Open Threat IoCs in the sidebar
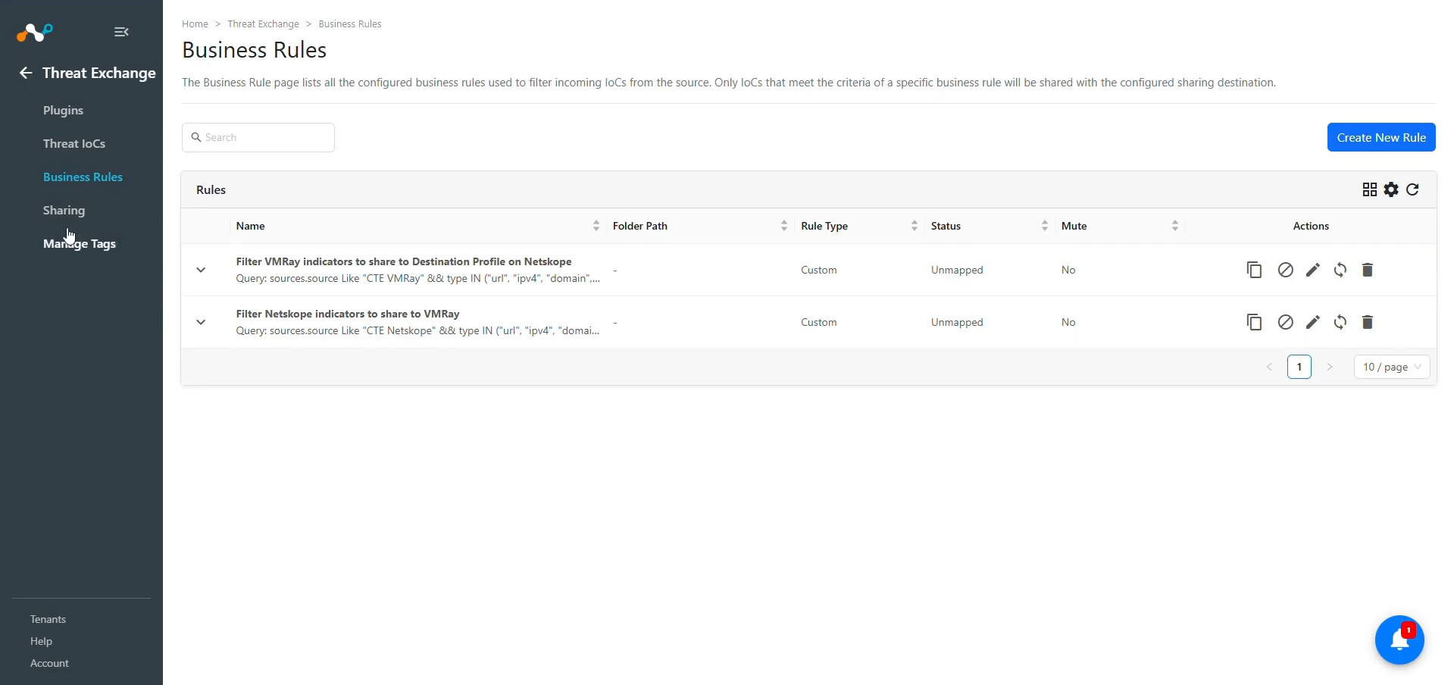This screenshot has height=685, width=1454. point(74,144)
